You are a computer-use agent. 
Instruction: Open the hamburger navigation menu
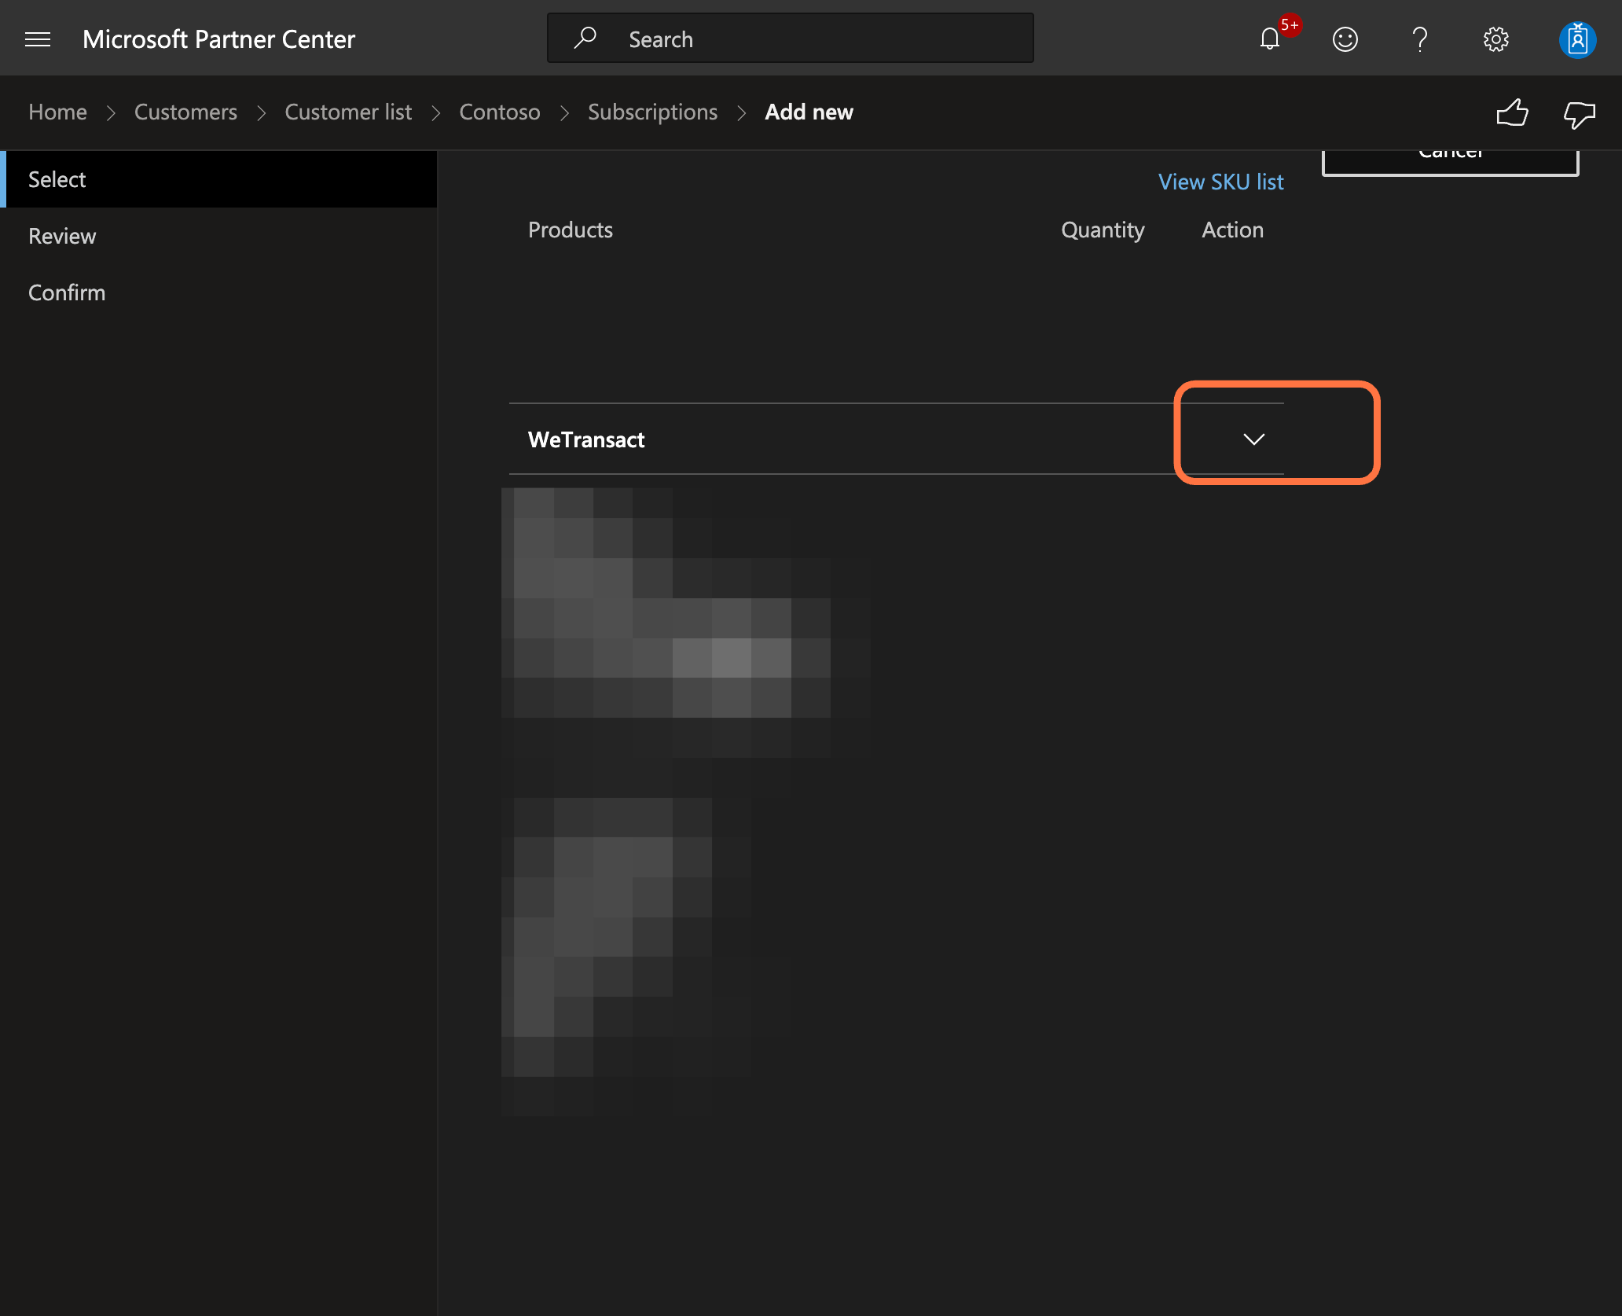tap(38, 39)
